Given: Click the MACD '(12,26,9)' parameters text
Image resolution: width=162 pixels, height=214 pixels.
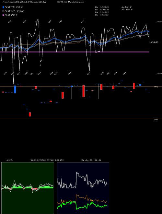Looking at the screenshot, I should (34, 160).
